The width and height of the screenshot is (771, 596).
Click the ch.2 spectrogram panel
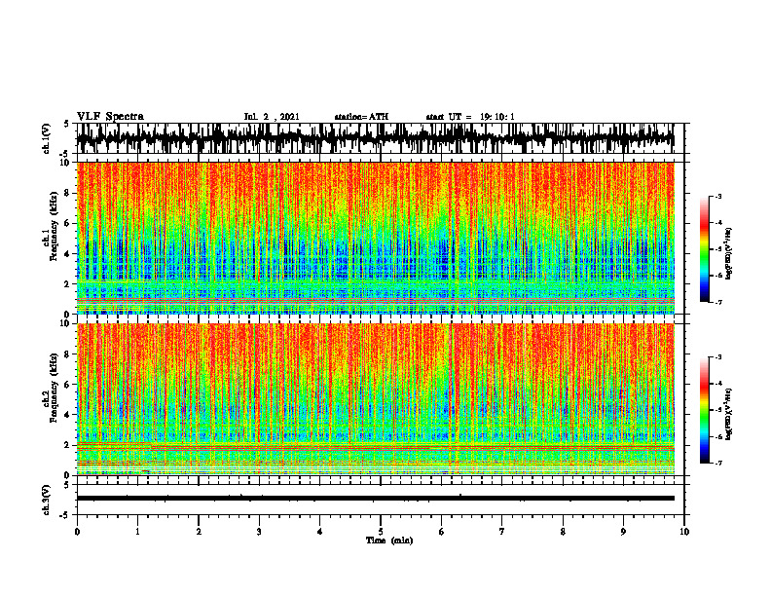click(x=375, y=399)
